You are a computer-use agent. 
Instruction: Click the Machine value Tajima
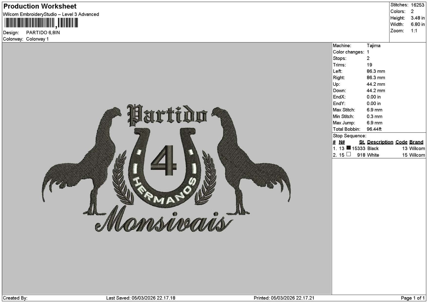click(374, 46)
